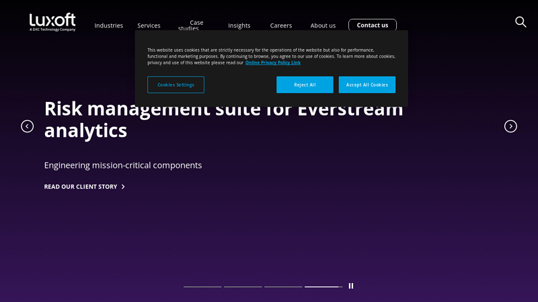Click 'Engineering mission-critical components' subtitle
This screenshot has height=302, width=538.
123,165
